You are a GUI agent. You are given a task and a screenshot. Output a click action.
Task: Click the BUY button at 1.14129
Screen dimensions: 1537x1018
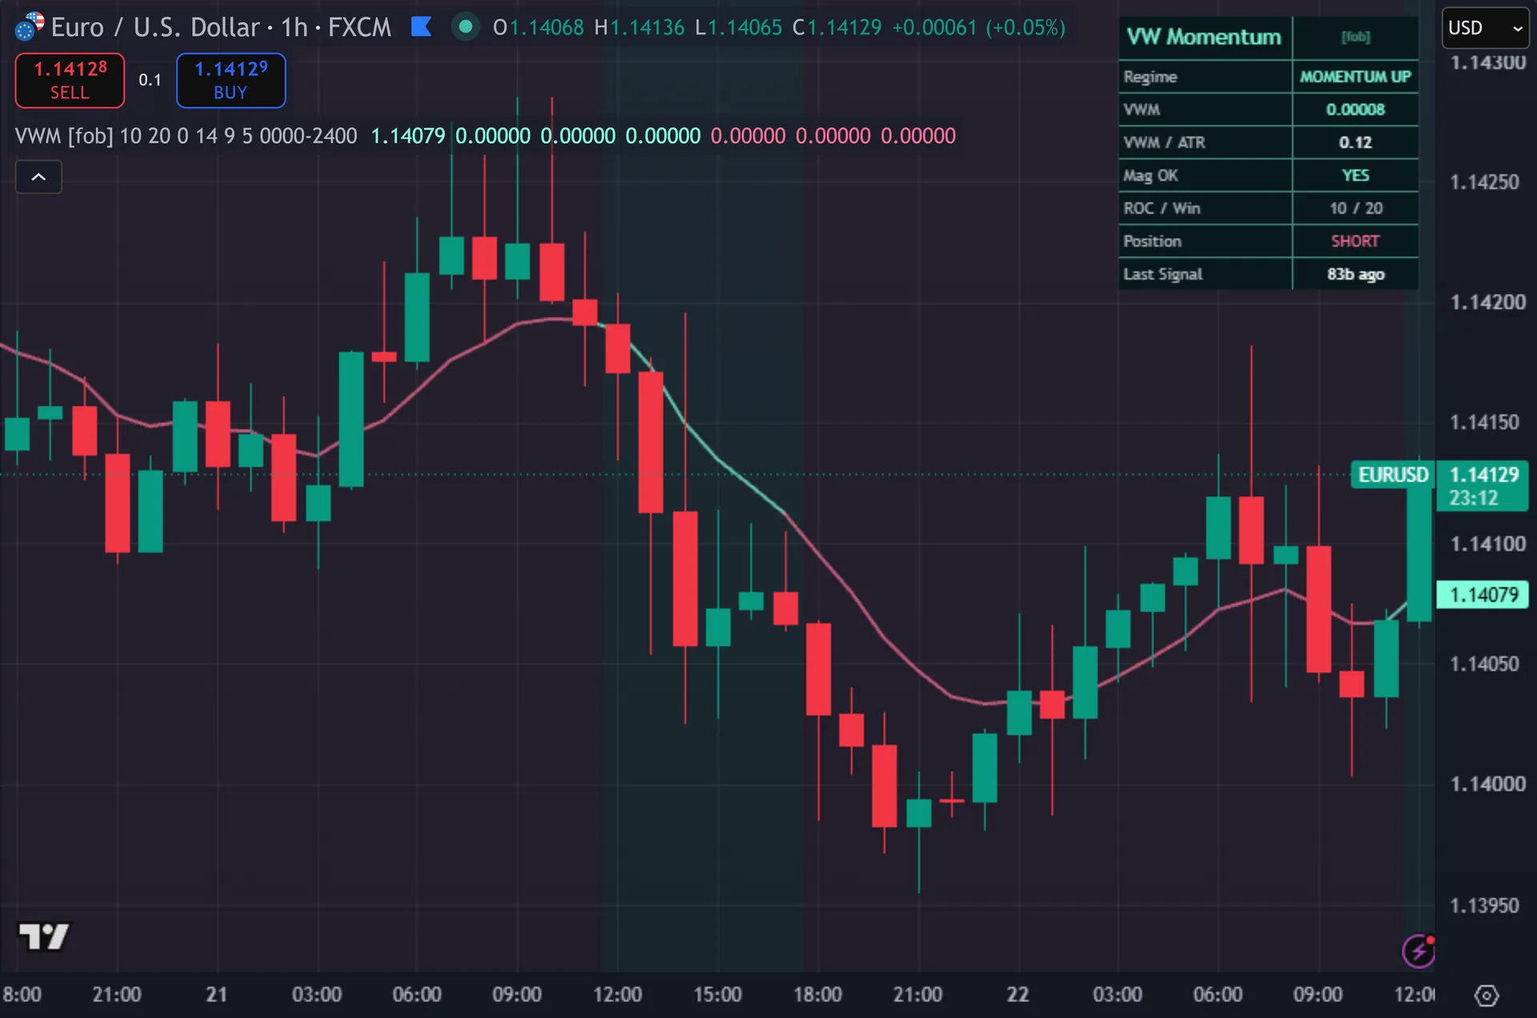click(231, 80)
